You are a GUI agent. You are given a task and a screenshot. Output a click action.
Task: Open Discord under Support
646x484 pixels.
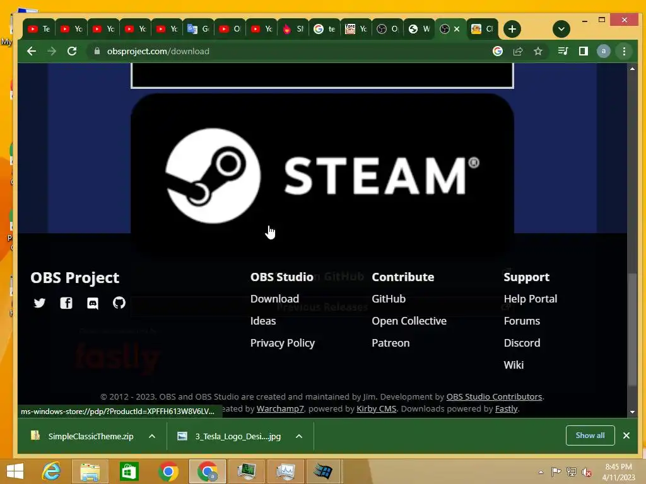522,343
